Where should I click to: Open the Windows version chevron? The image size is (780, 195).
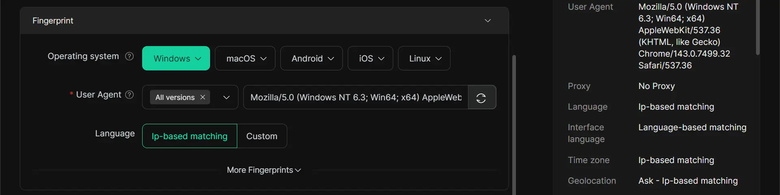tap(198, 59)
